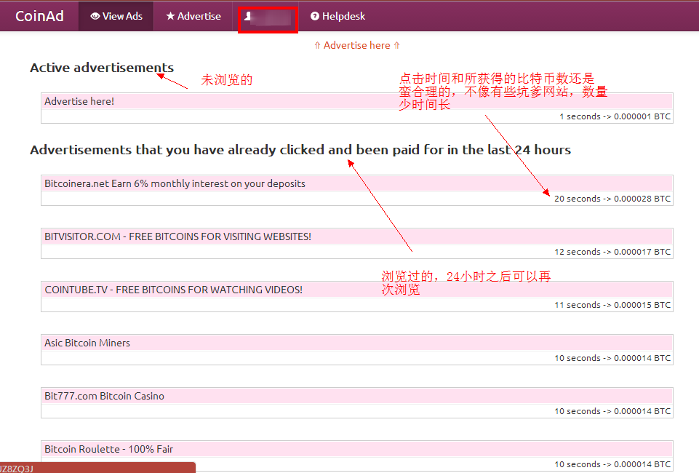Click the 12 seconds 0.000017 BTC reward text
This screenshot has width=699, height=473.
point(612,252)
